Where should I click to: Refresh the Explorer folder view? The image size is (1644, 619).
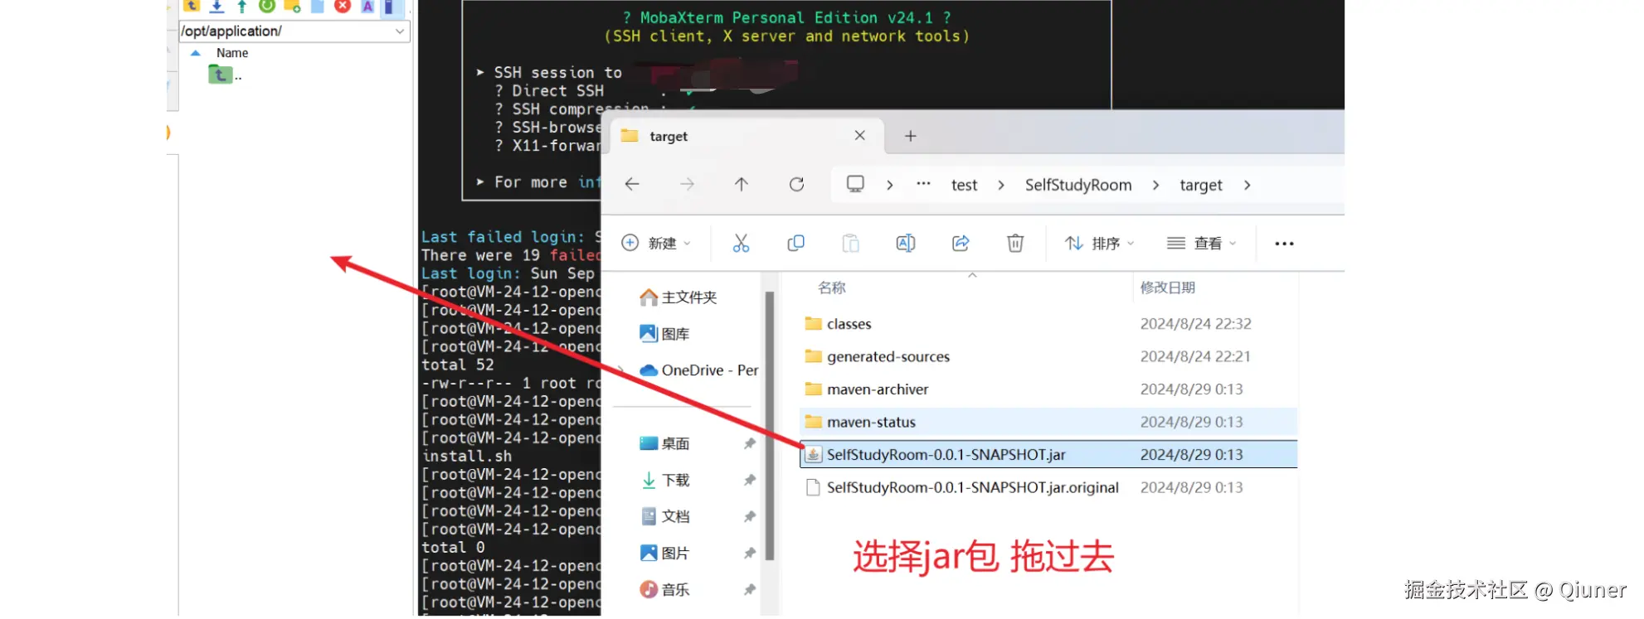coord(796,184)
